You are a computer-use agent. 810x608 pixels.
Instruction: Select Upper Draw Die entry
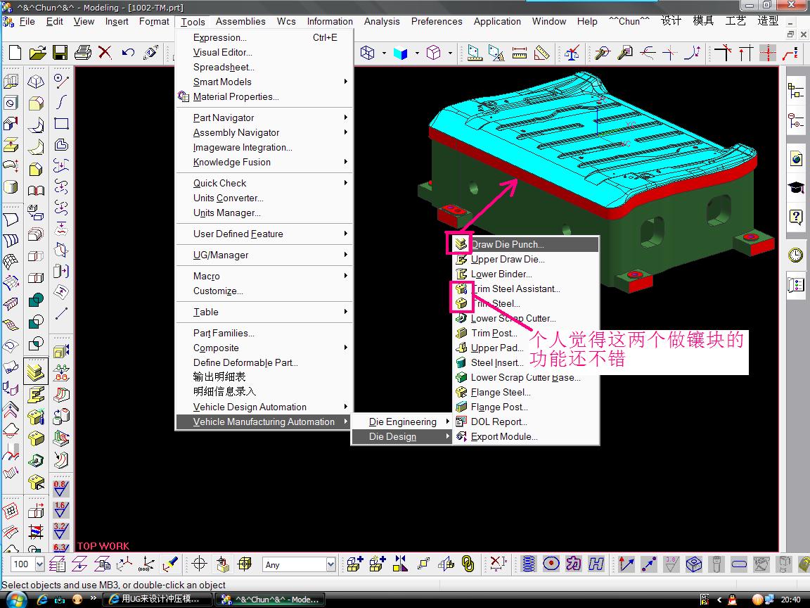(x=526, y=259)
